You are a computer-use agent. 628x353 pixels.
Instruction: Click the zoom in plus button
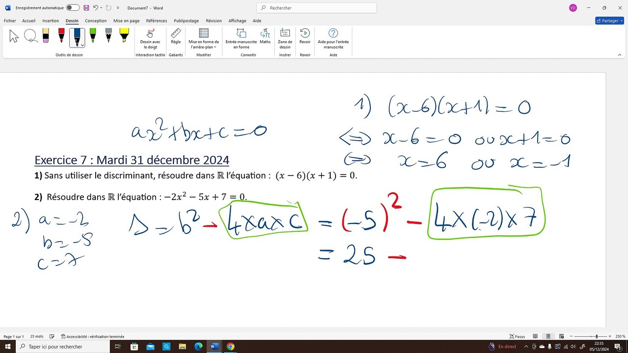[610, 336]
